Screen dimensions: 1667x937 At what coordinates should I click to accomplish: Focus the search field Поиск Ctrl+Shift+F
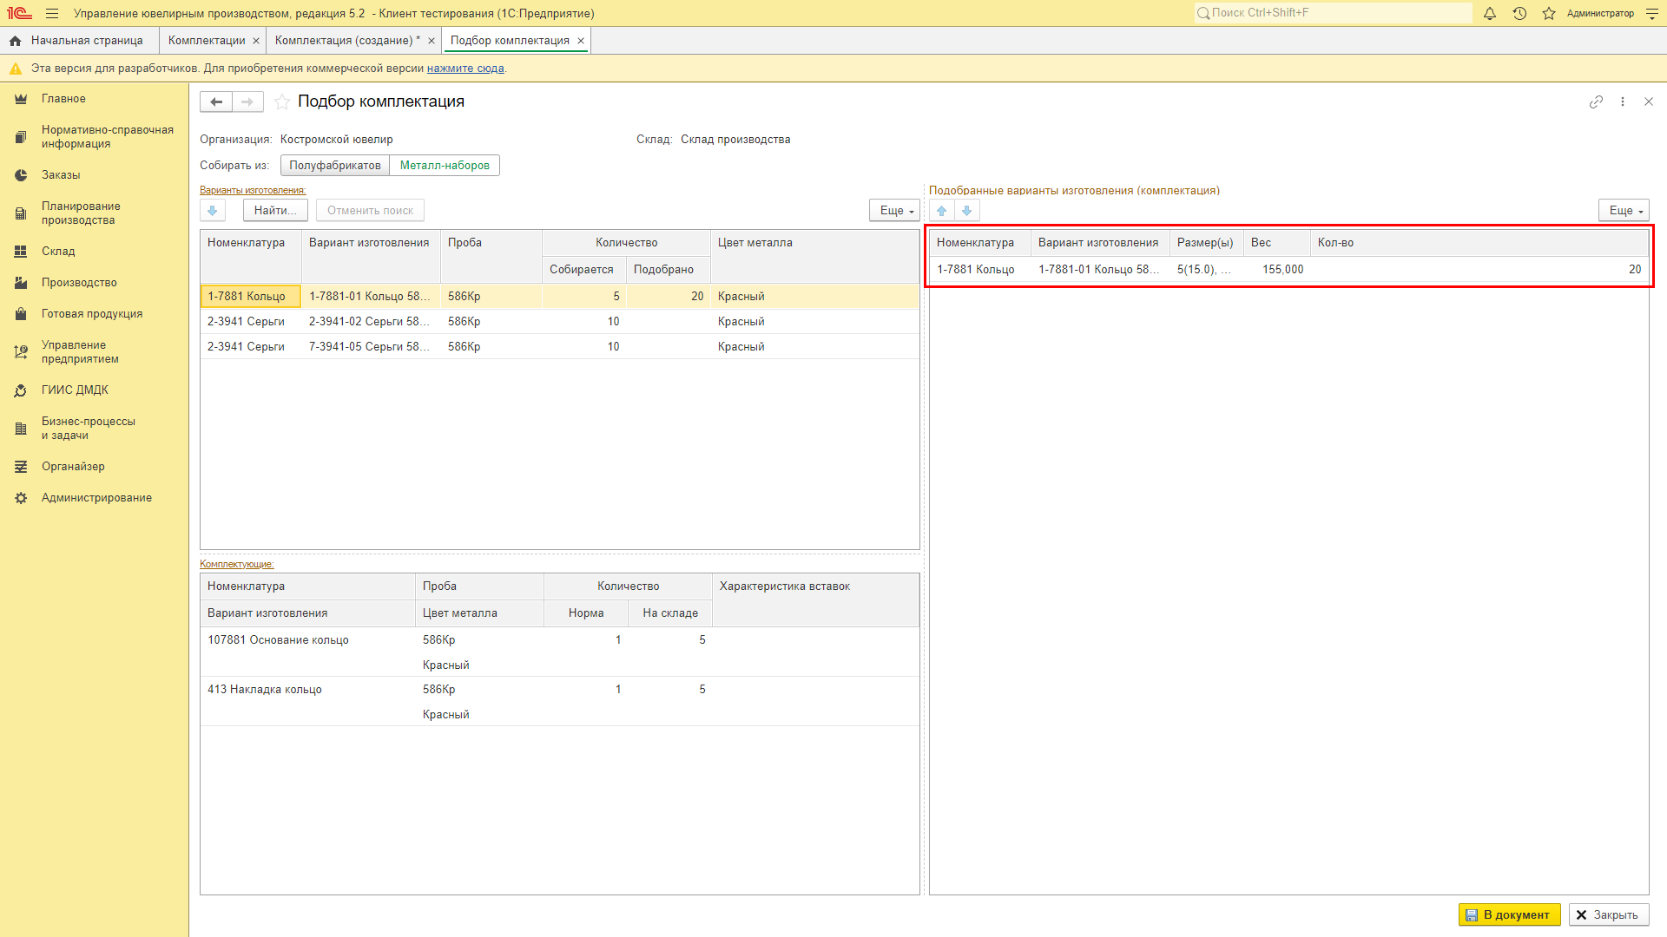(1333, 13)
